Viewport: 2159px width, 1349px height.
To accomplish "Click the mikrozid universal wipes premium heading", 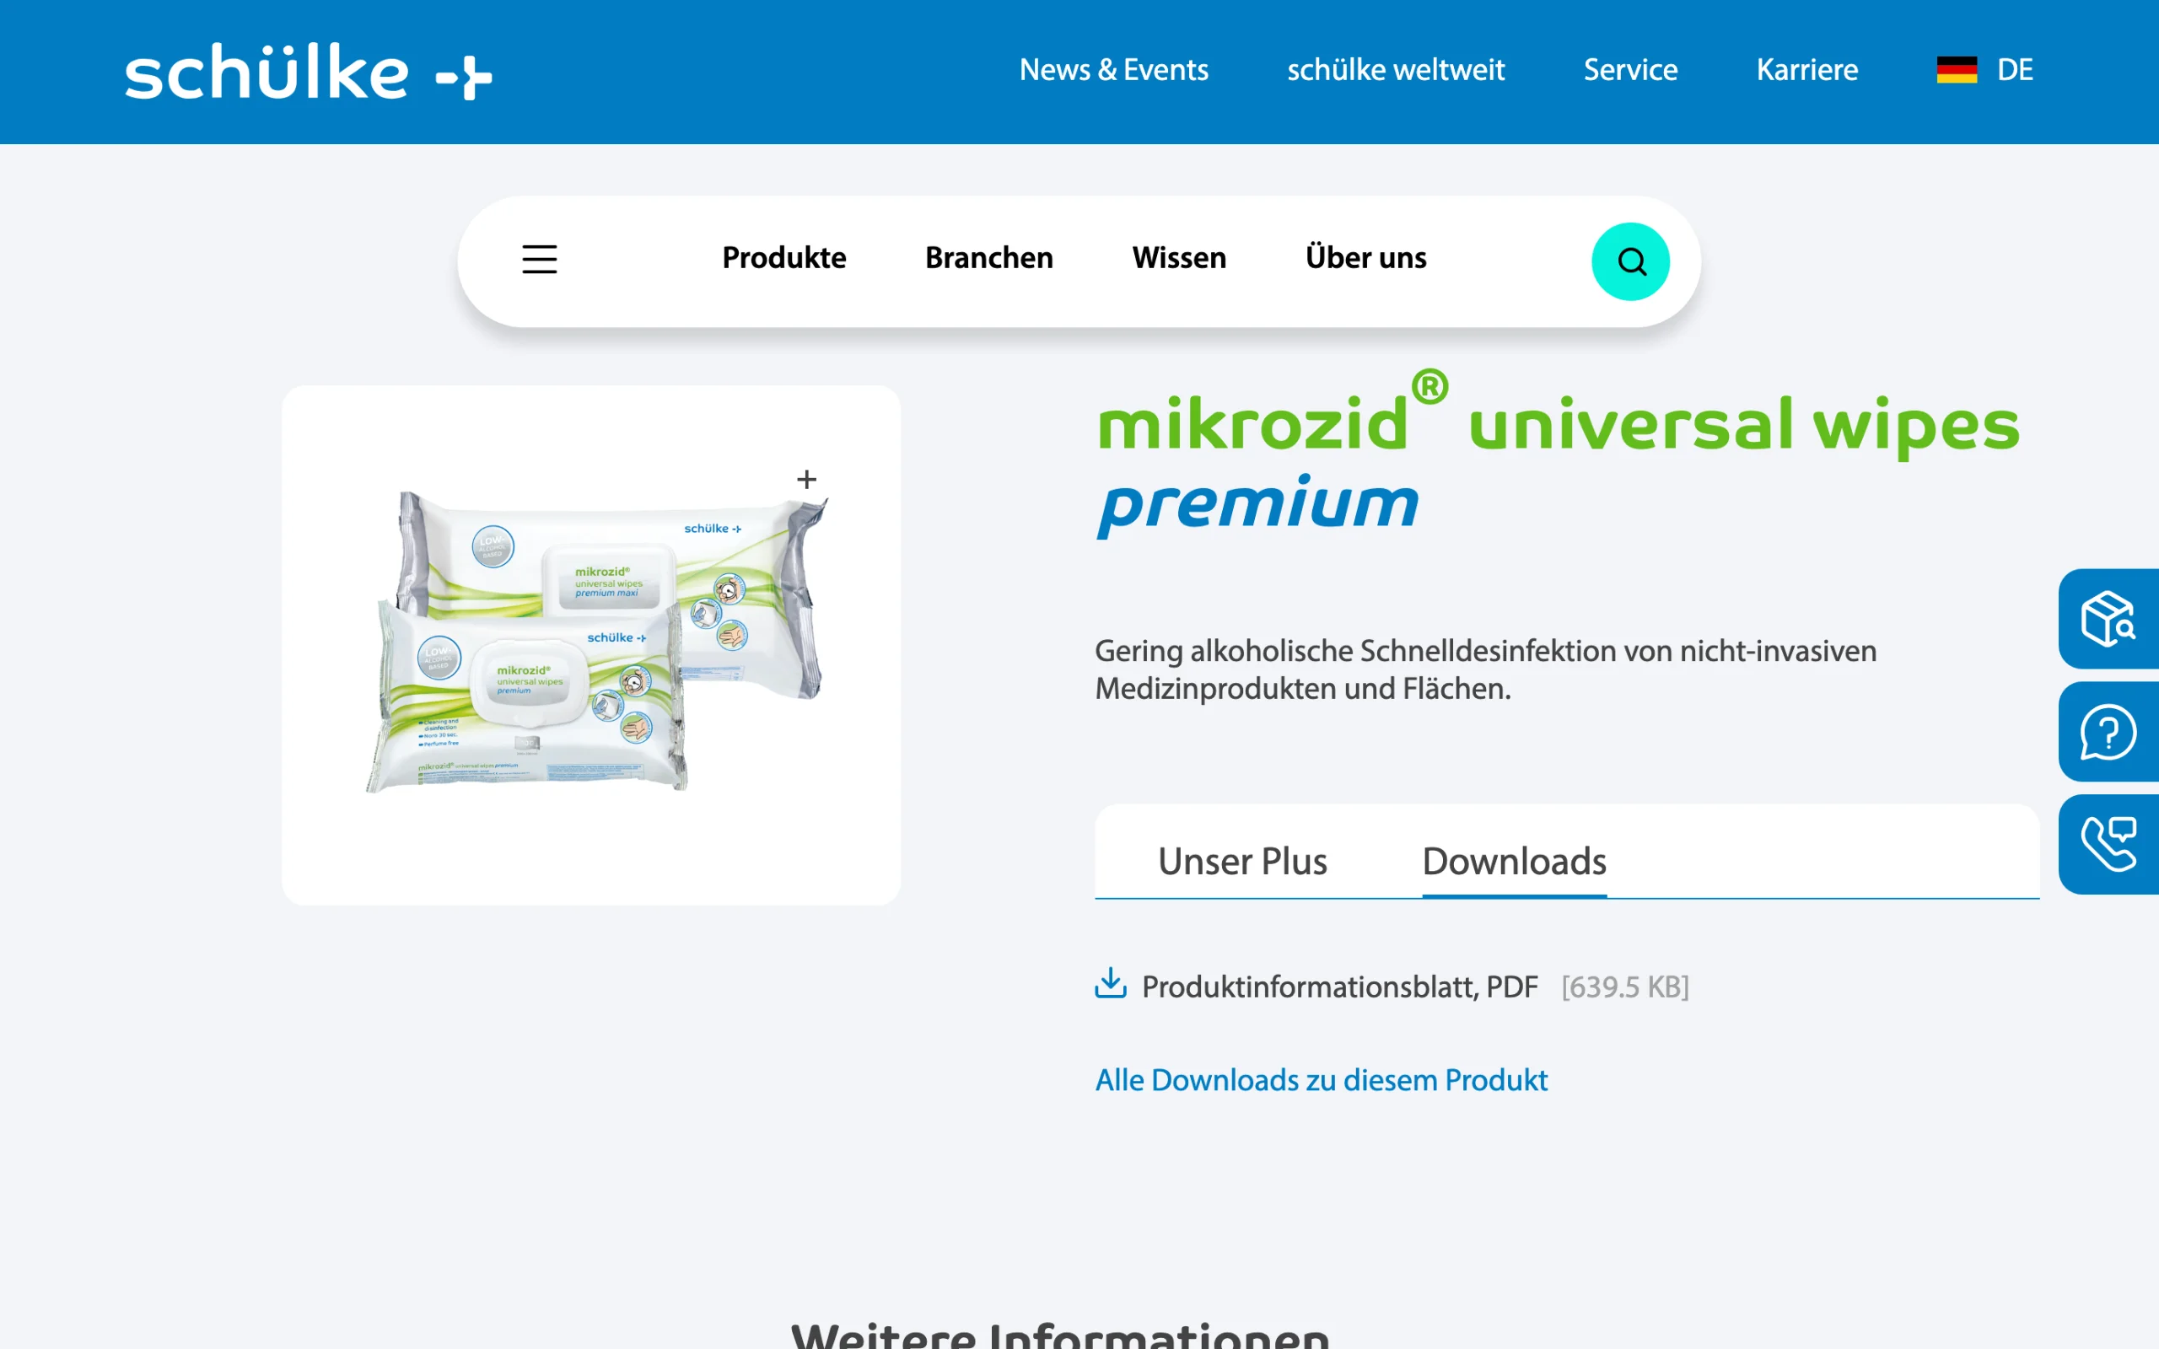I will 1558,455.
